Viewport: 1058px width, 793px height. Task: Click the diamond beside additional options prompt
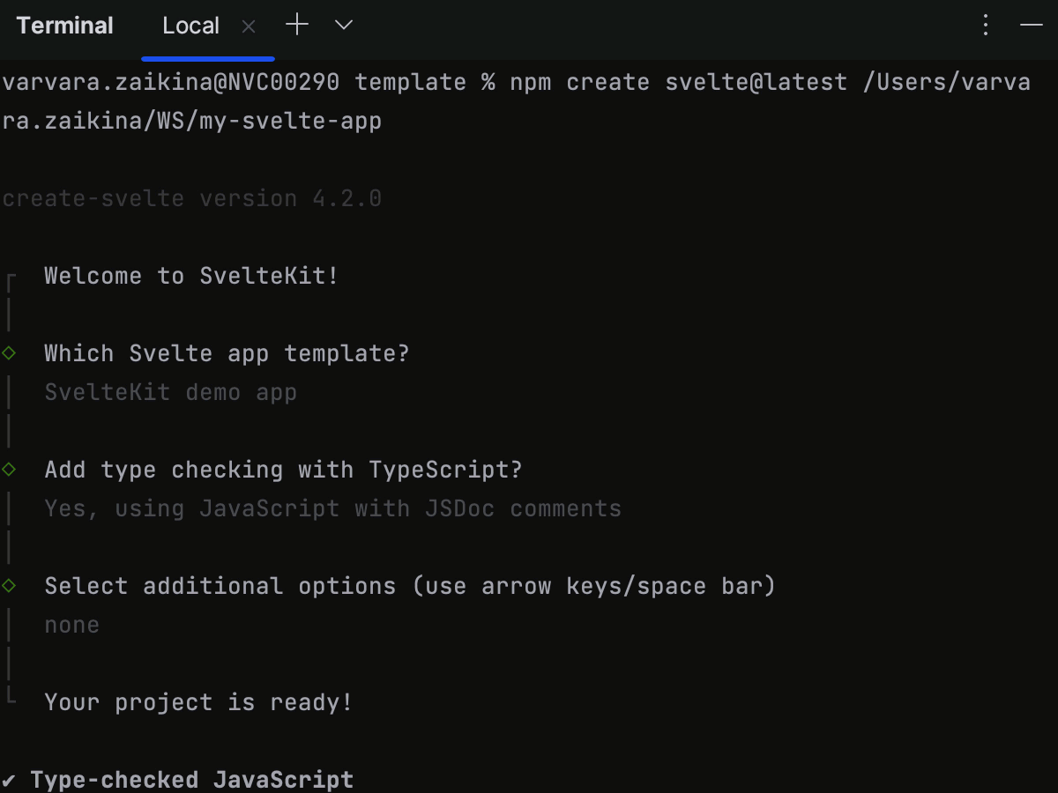pyautogui.click(x=7, y=585)
